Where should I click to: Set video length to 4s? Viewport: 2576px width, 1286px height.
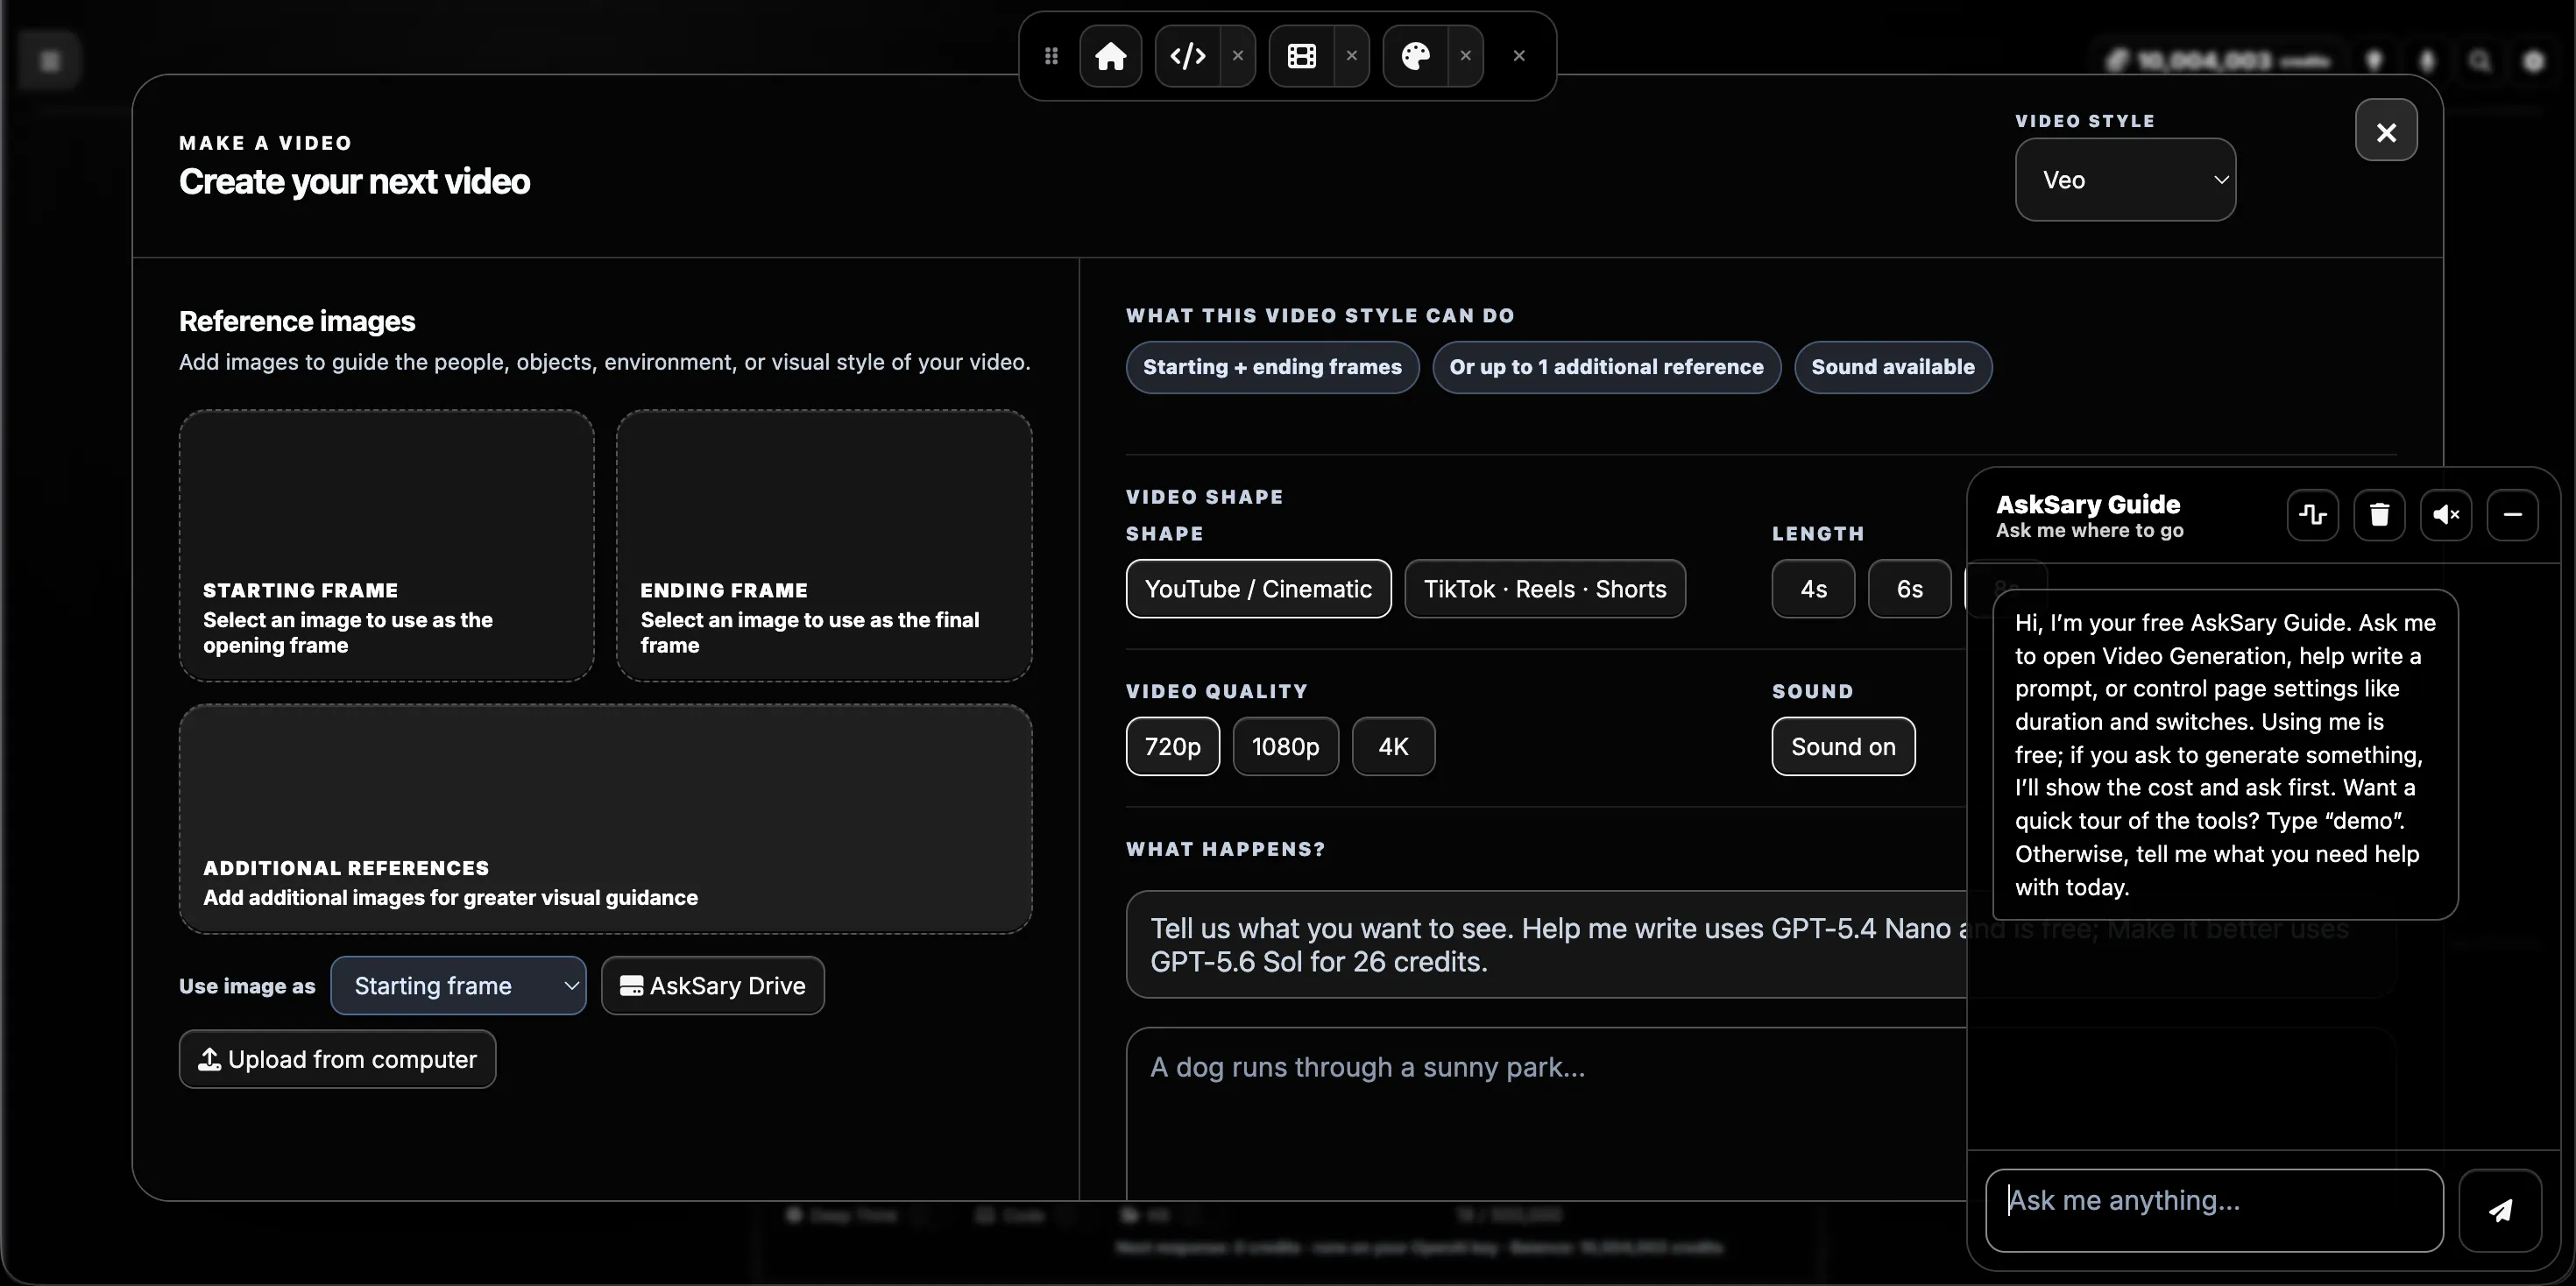[1813, 589]
